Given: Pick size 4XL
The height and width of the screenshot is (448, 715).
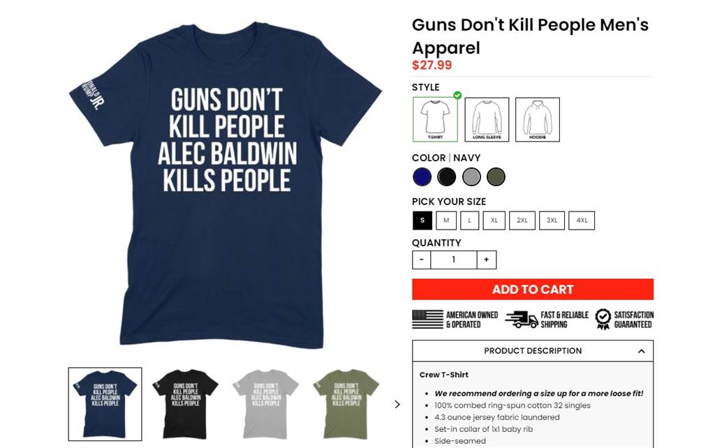Looking at the screenshot, I should tap(582, 221).
